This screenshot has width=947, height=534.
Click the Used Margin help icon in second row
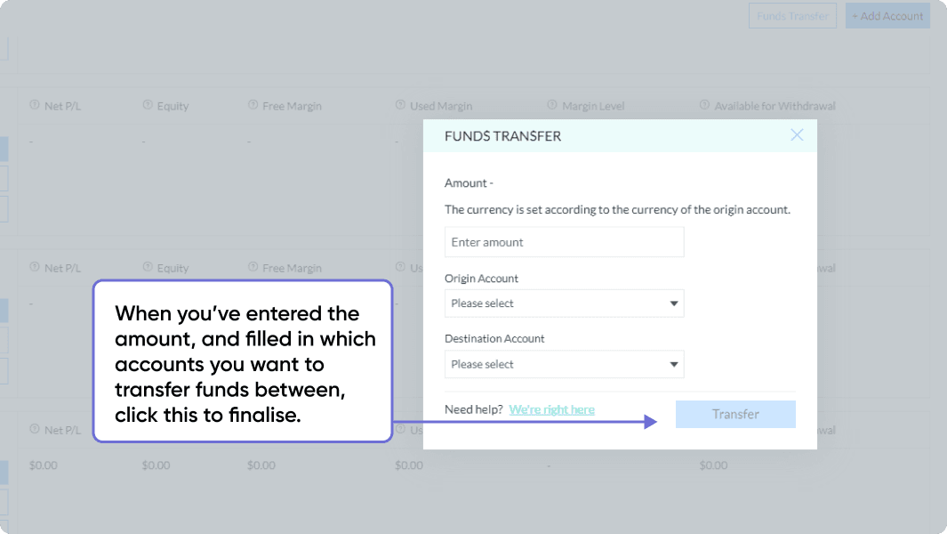[401, 267]
